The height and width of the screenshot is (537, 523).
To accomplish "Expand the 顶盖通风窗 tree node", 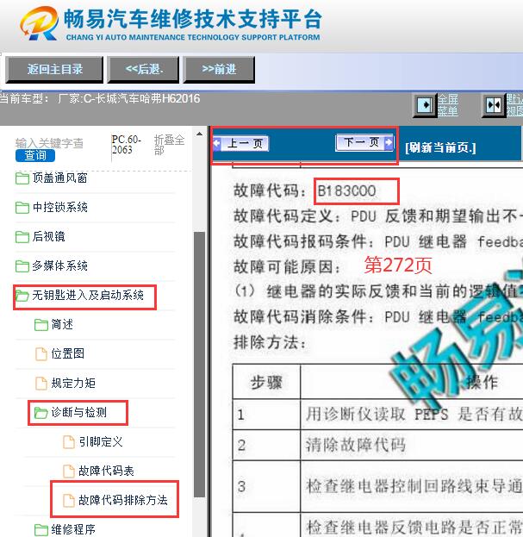I will click(x=60, y=178).
